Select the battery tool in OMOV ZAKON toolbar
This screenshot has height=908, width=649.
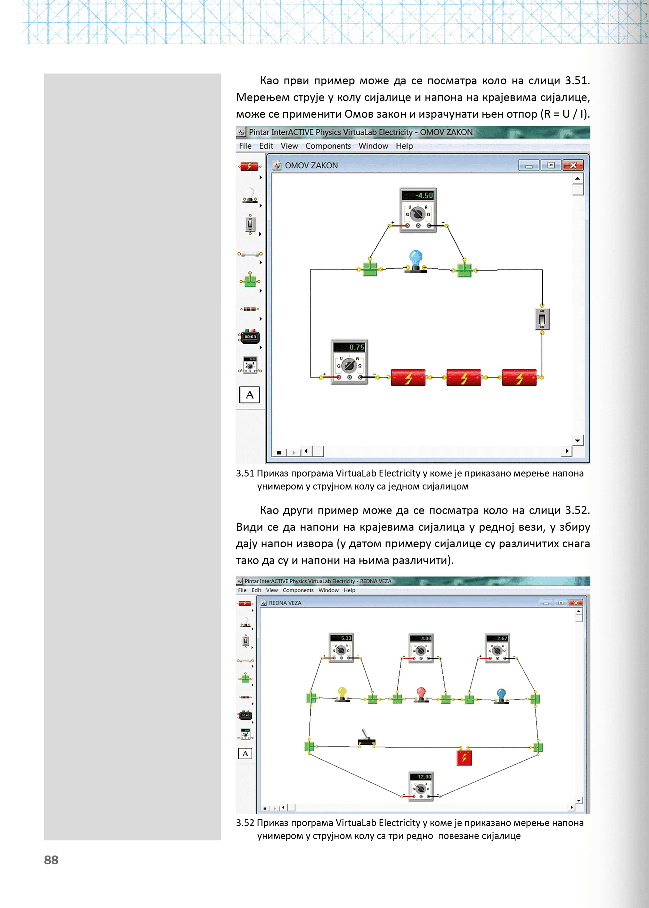pyautogui.click(x=249, y=166)
